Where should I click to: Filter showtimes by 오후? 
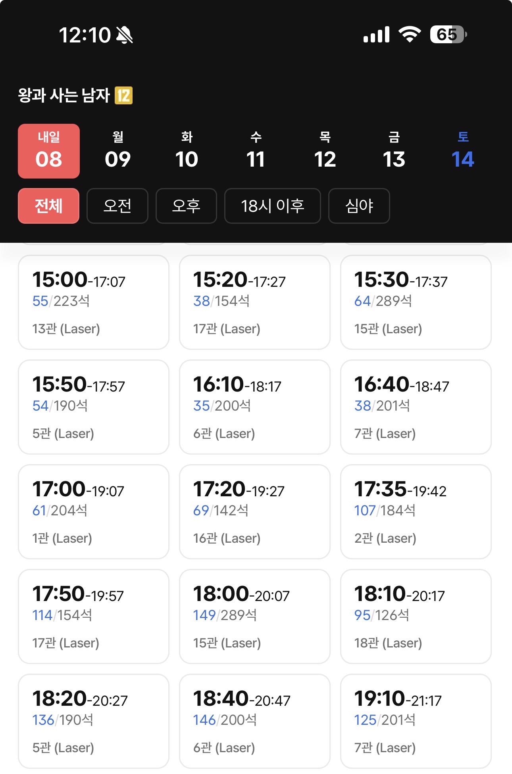(x=186, y=206)
